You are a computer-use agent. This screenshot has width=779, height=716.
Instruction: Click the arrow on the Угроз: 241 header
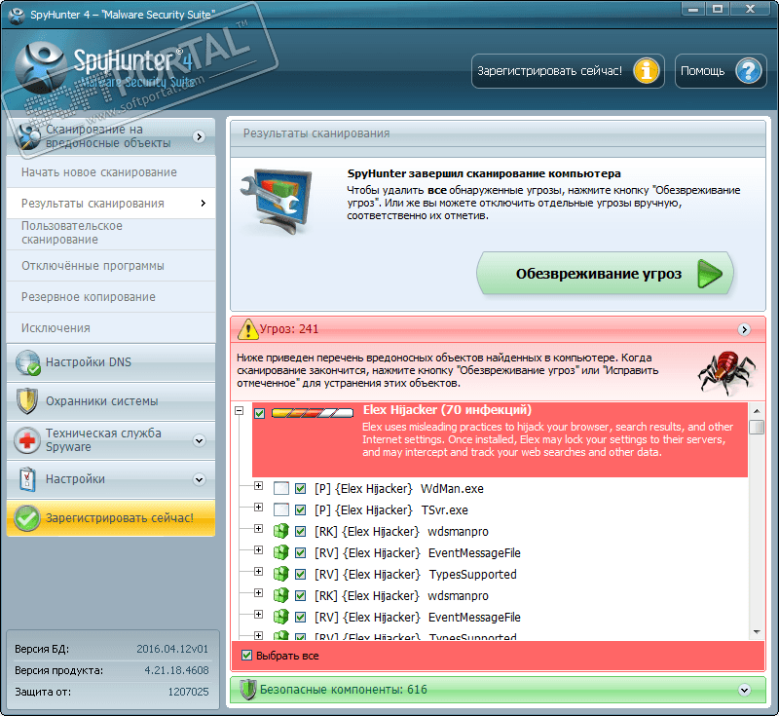coord(744,329)
